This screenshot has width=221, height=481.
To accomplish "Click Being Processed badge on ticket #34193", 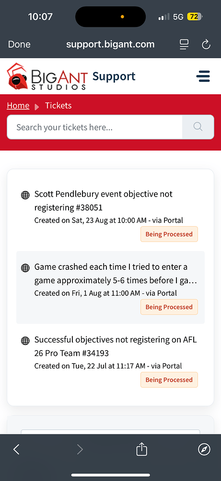I will (x=169, y=380).
